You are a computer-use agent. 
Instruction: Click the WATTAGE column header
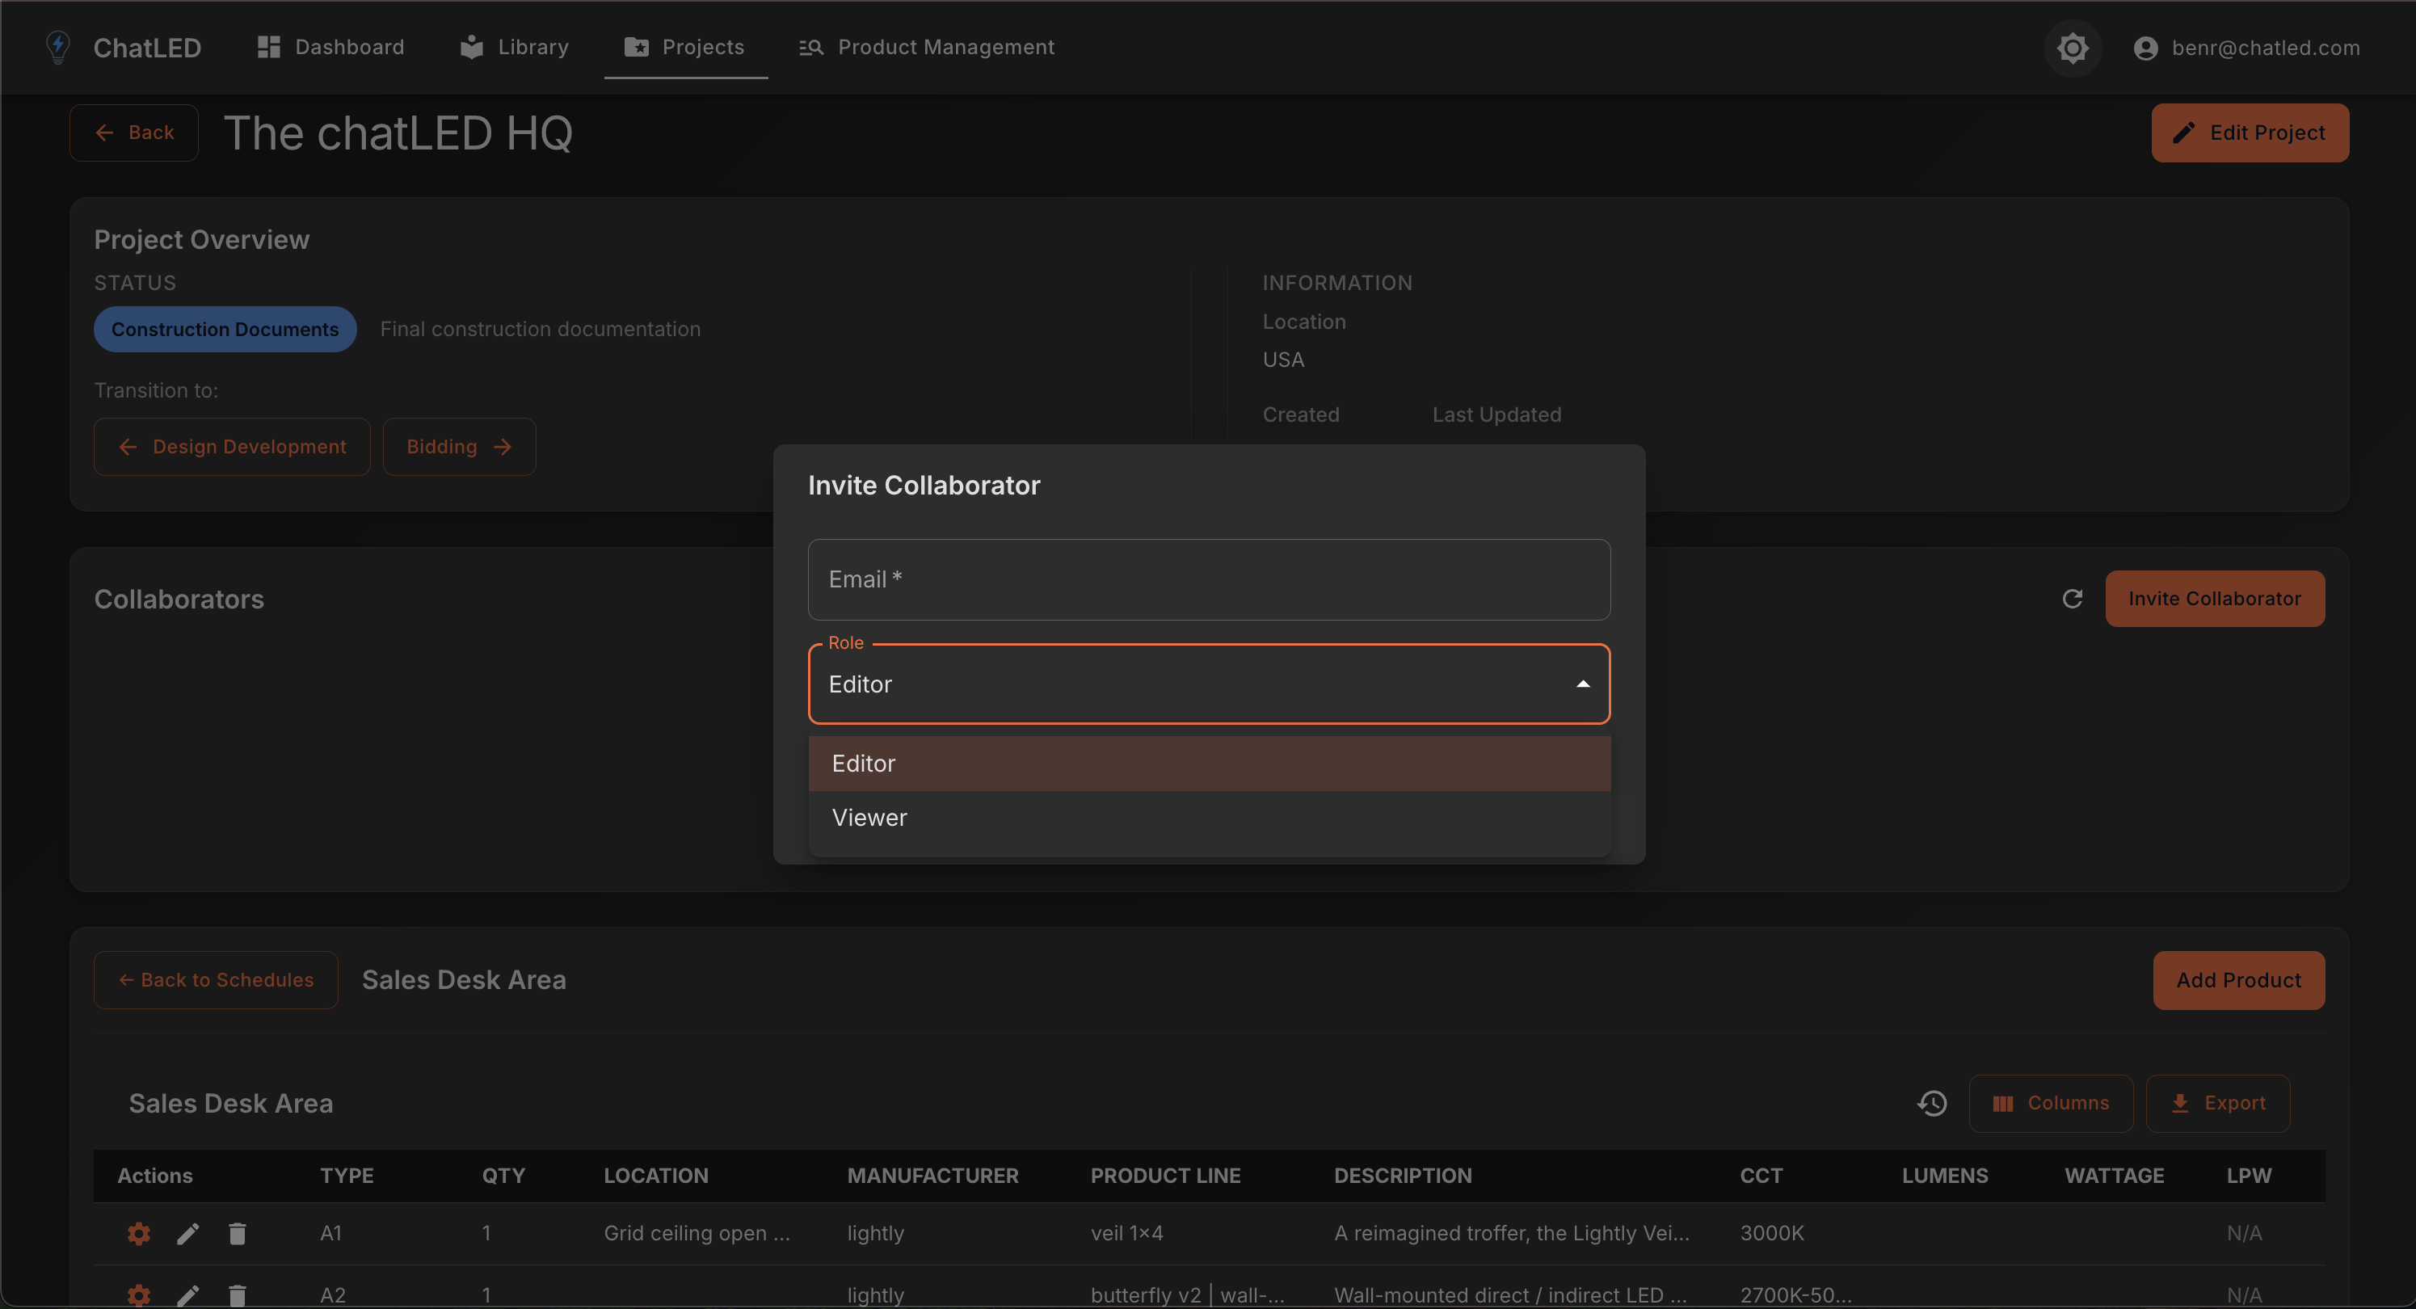2114,1176
